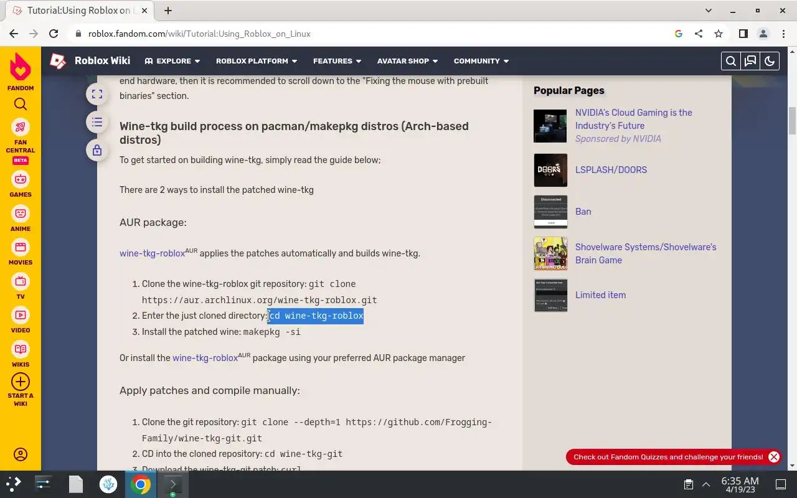Open NVIDIA's Cloud Gaming article link
Viewport: 797px width, 498px height.
click(634, 119)
